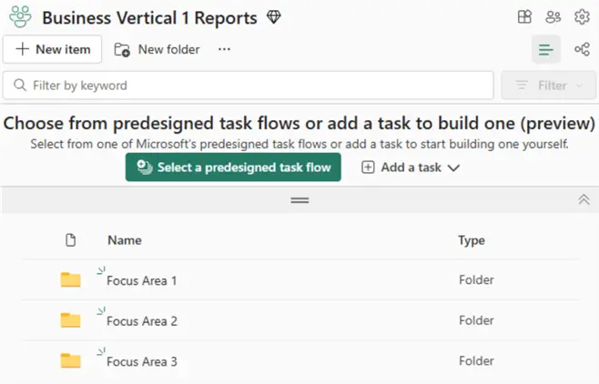Screen dimensions: 599x384
Task: Switch to lineage view icon
Action: pos(581,49)
